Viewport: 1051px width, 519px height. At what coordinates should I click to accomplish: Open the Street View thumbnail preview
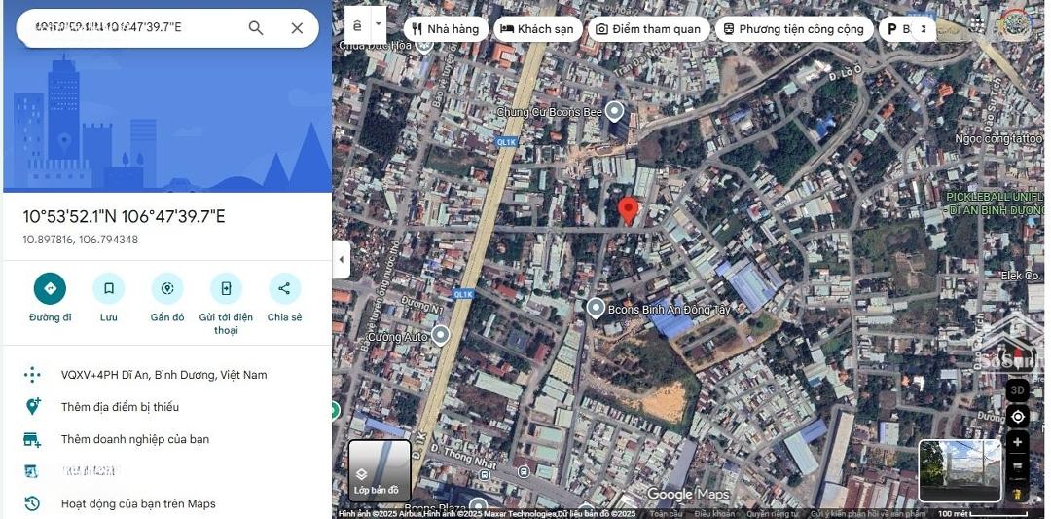point(960,471)
